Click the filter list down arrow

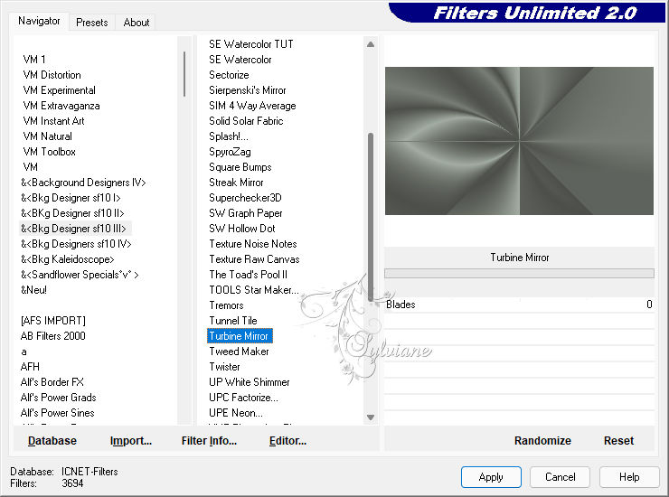pos(371,417)
